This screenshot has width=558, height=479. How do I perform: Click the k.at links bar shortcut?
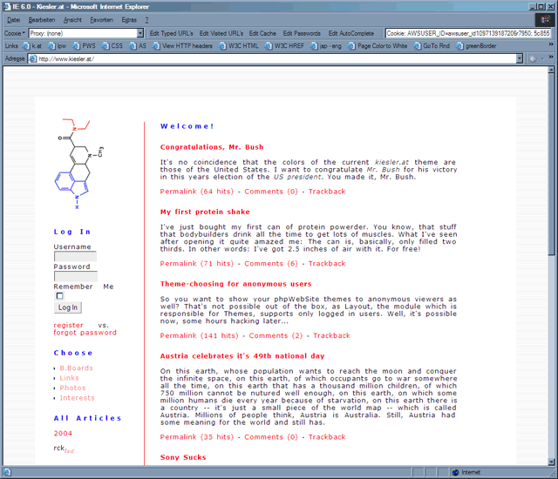(33, 46)
